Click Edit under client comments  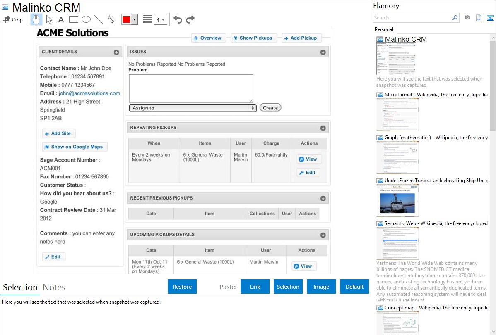click(53, 257)
